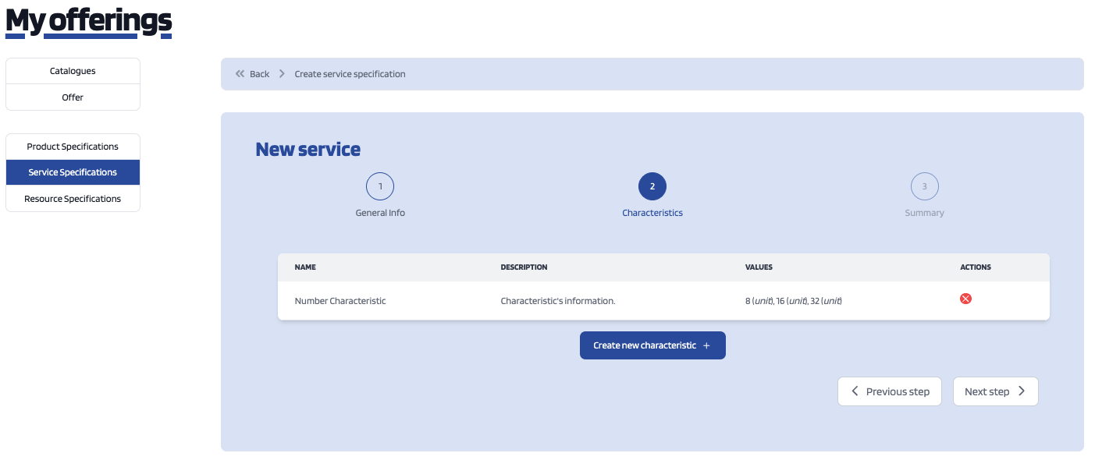Screen dimensions: 1095x460
Task: Open the Offer section
Action: tap(73, 97)
